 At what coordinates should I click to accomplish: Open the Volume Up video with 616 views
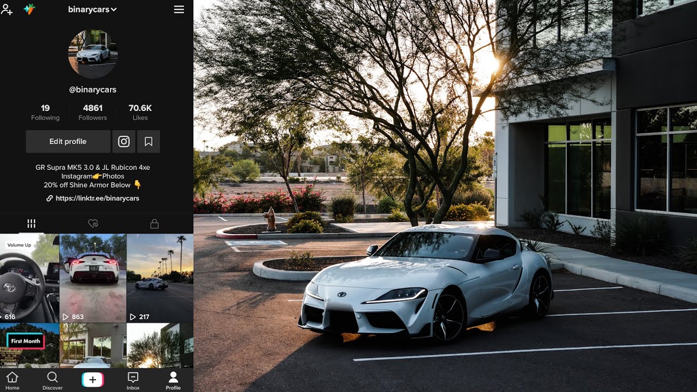(x=29, y=278)
